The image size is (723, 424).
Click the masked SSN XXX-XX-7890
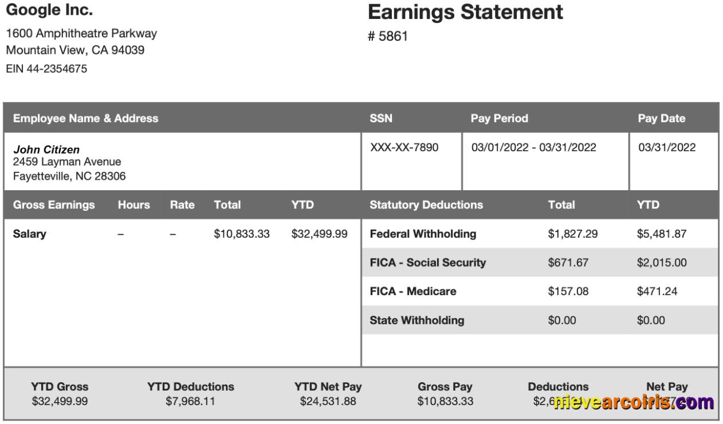tap(404, 148)
